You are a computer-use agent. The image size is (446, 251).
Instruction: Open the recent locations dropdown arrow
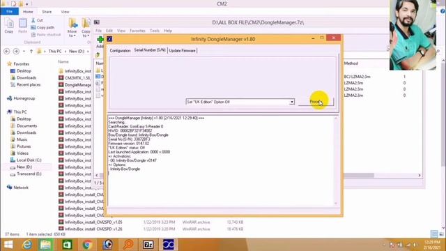coord(24,51)
